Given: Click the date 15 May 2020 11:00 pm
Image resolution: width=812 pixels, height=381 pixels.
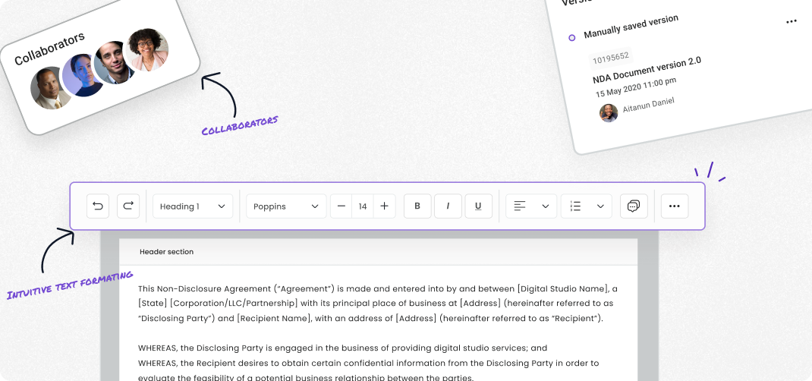Looking at the screenshot, I should coord(636,87).
